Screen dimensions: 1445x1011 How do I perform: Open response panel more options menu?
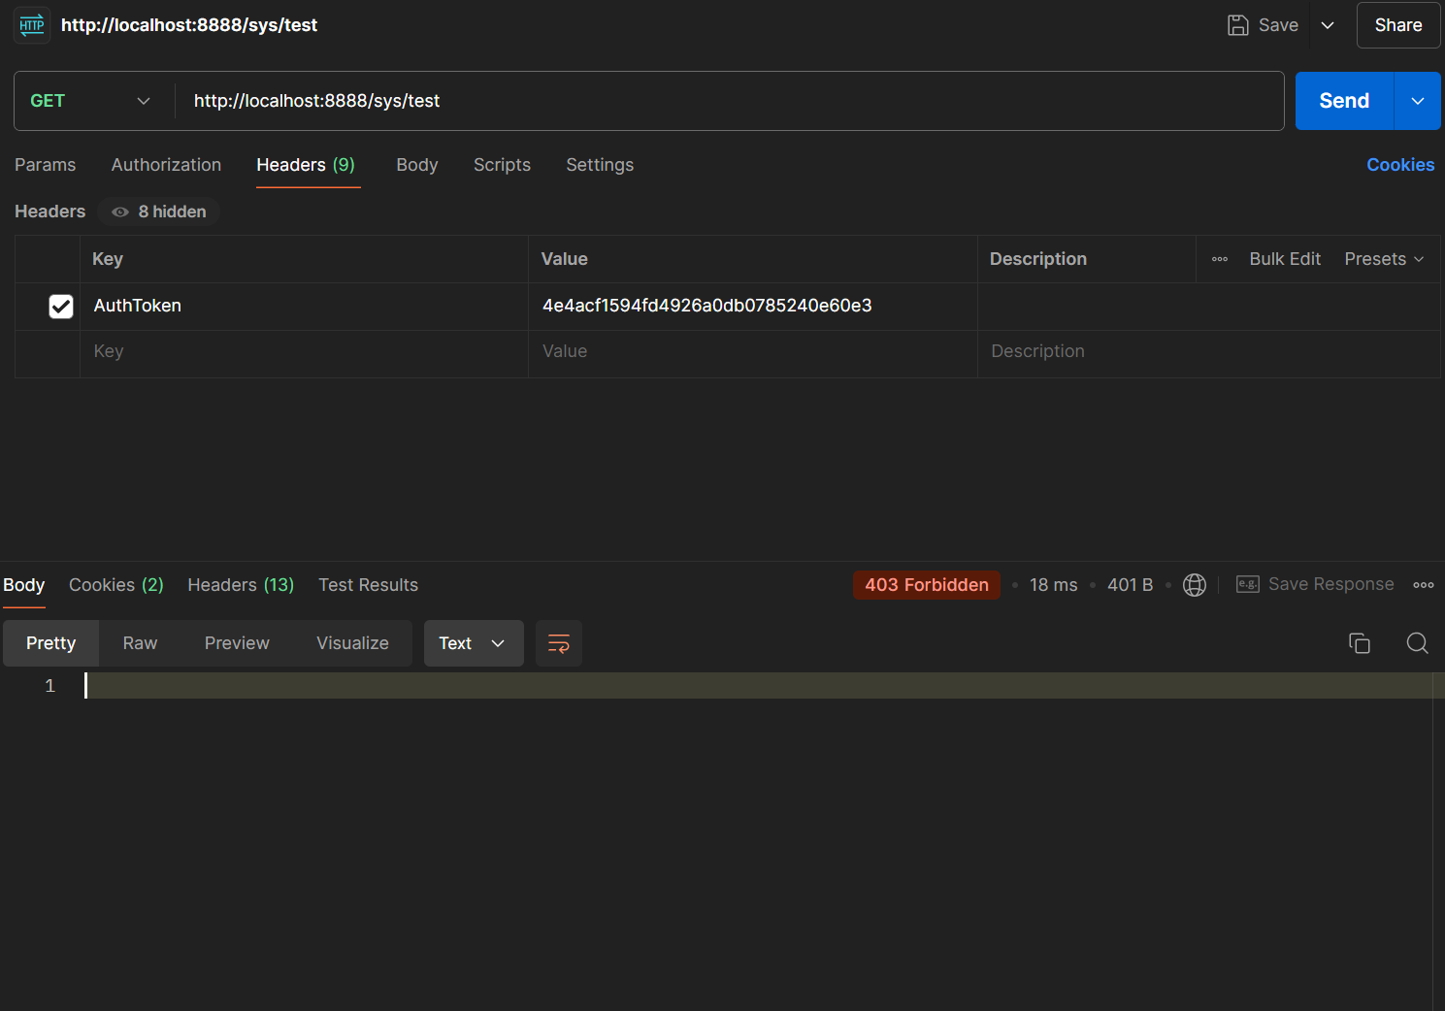click(x=1423, y=585)
